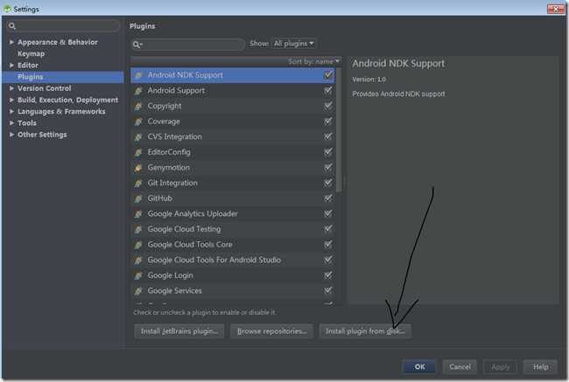Open Version Control settings page
The image size is (569, 382).
(45, 88)
